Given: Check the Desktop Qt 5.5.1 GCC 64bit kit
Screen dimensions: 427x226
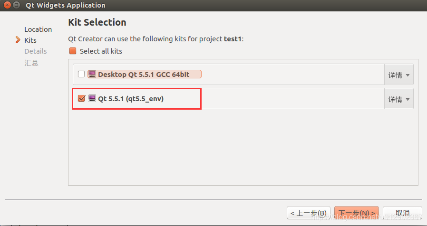Looking at the screenshot, I should coord(81,74).
